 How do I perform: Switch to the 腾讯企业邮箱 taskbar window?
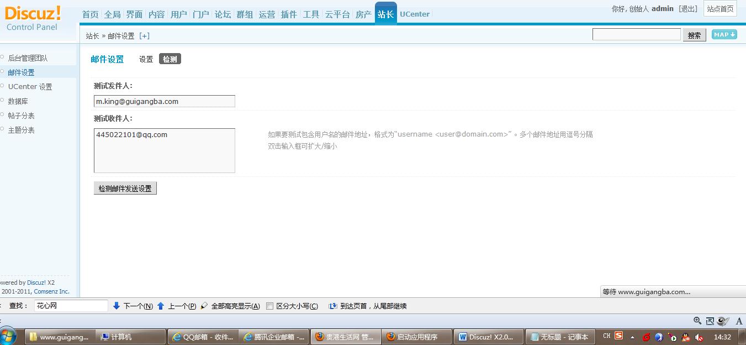[x=274, y=337]
